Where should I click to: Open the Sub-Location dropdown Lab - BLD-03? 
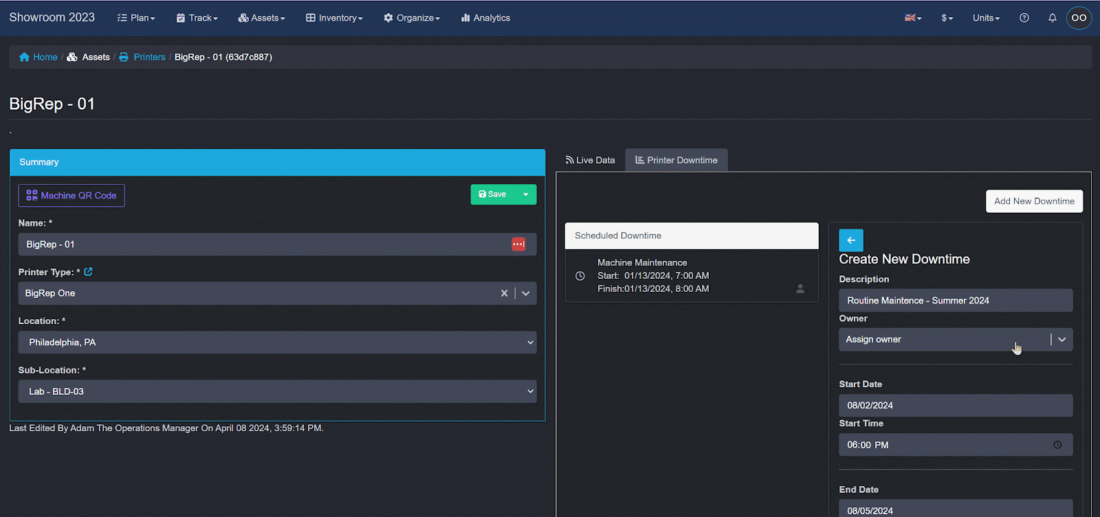[x=277, y=391]
